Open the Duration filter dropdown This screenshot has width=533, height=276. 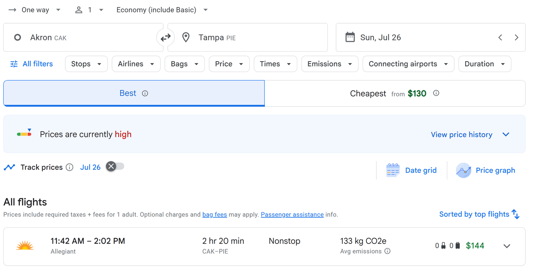(485, 64)
